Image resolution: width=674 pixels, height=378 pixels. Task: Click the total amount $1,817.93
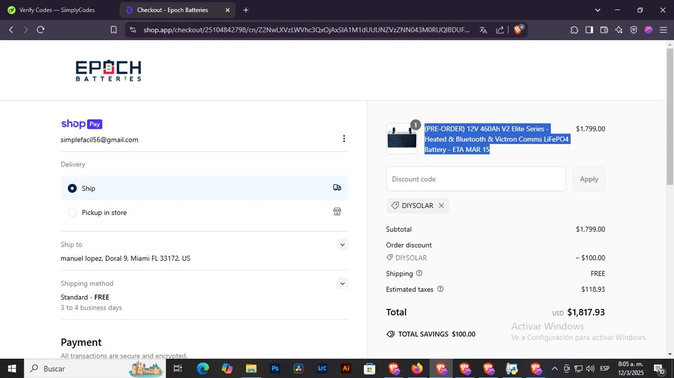[586, 312]
